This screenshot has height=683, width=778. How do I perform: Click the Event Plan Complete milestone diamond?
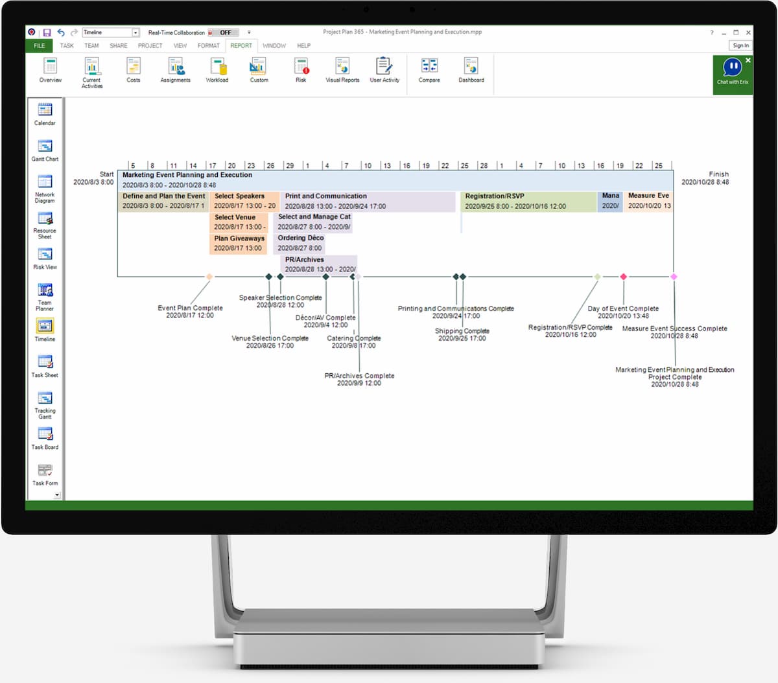coord(209,277)
